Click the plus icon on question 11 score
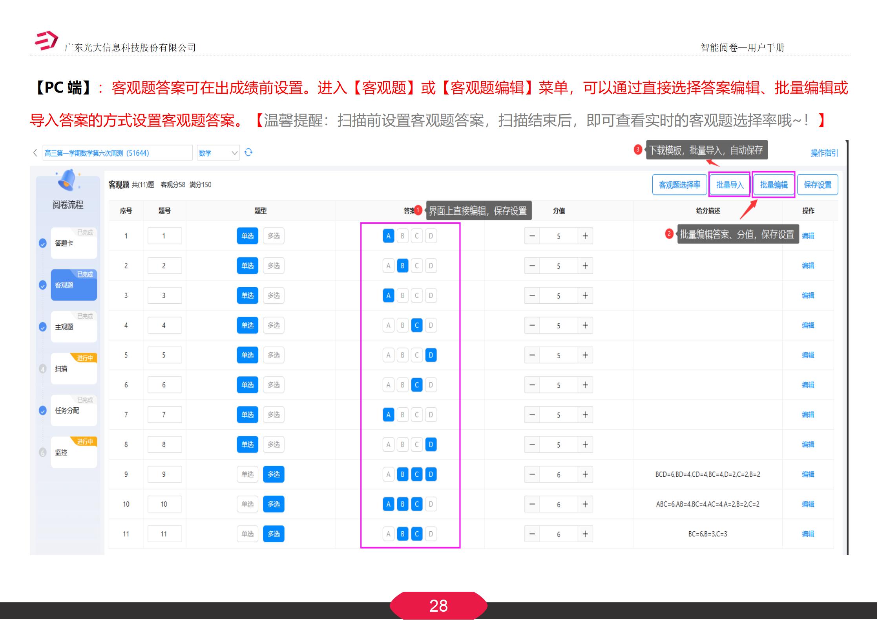Viewport: 878px width, 620px height. coord(585,534)
